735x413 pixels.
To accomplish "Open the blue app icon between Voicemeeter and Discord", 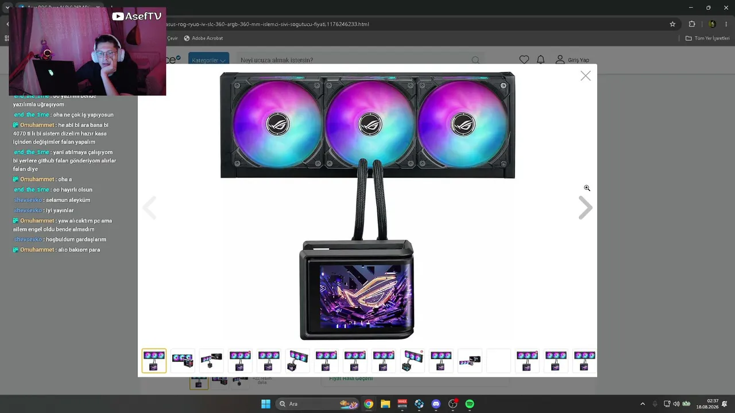I will click(x=419, y=404).
